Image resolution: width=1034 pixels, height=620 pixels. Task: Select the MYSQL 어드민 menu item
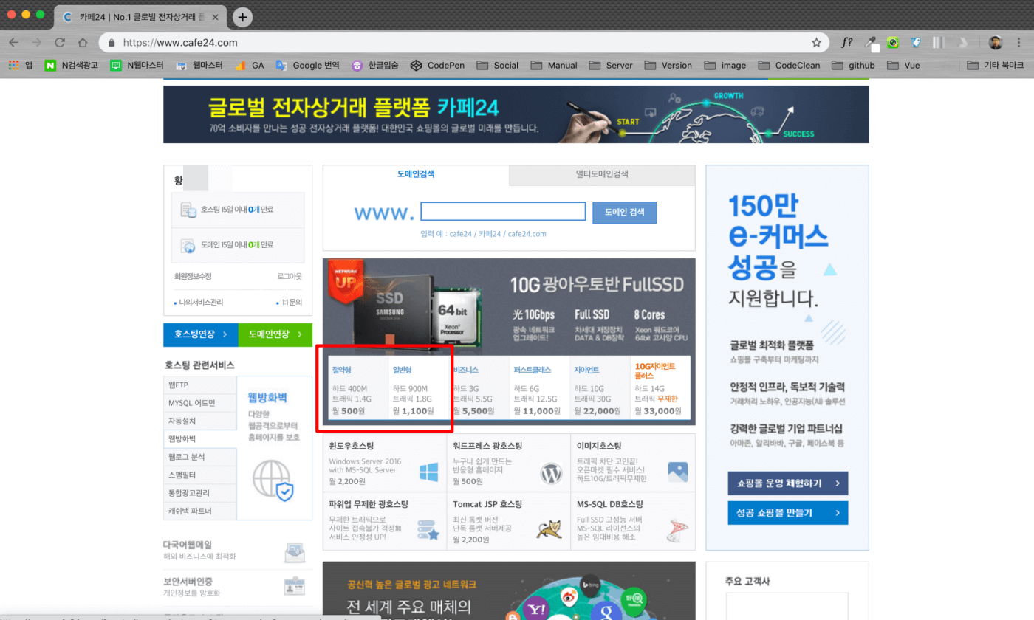201,403
